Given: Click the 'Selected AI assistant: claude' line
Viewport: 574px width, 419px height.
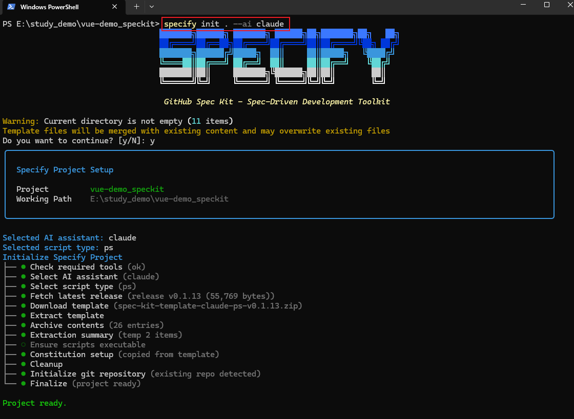Looking at the screenshot, I should [70, 238].
